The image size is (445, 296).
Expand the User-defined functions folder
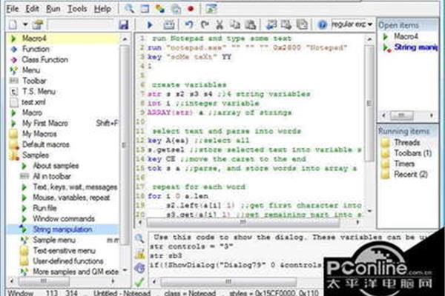coord(67,261)
